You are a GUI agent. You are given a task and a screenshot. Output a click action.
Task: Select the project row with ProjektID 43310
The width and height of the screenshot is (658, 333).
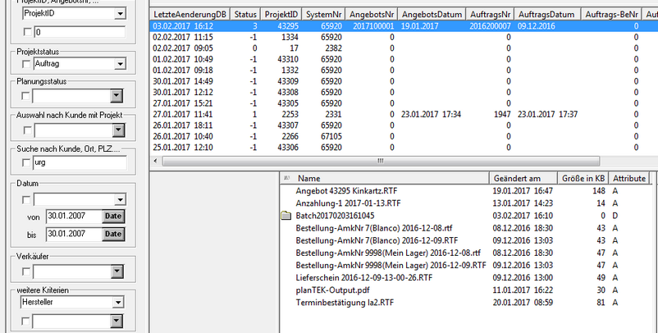tap(277, 59)
